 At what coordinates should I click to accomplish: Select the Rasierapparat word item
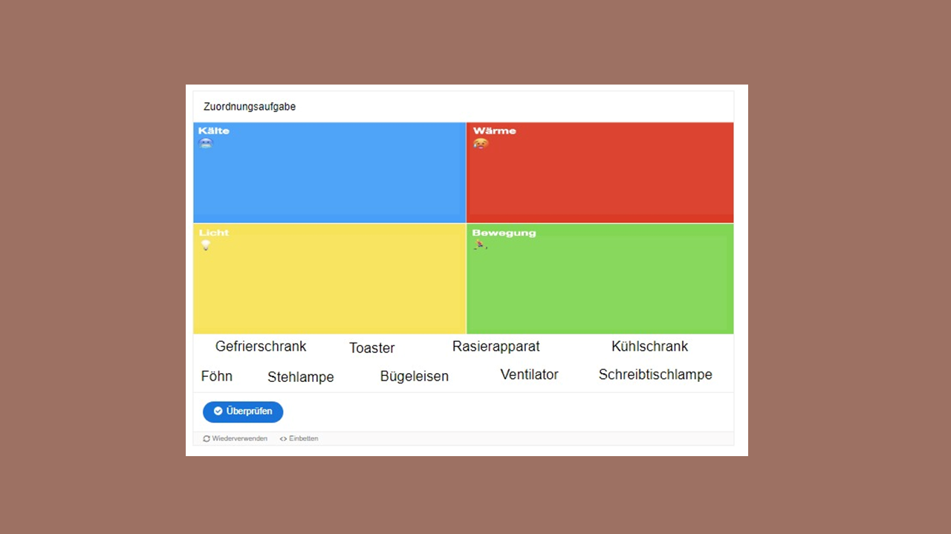click(x=496, y=346)
